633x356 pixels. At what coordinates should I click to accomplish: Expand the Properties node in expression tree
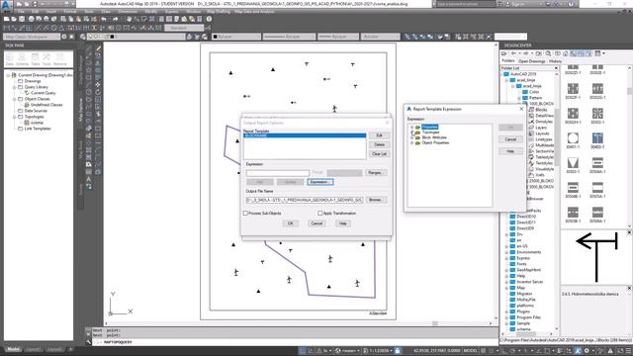click(x=411, y=128)
